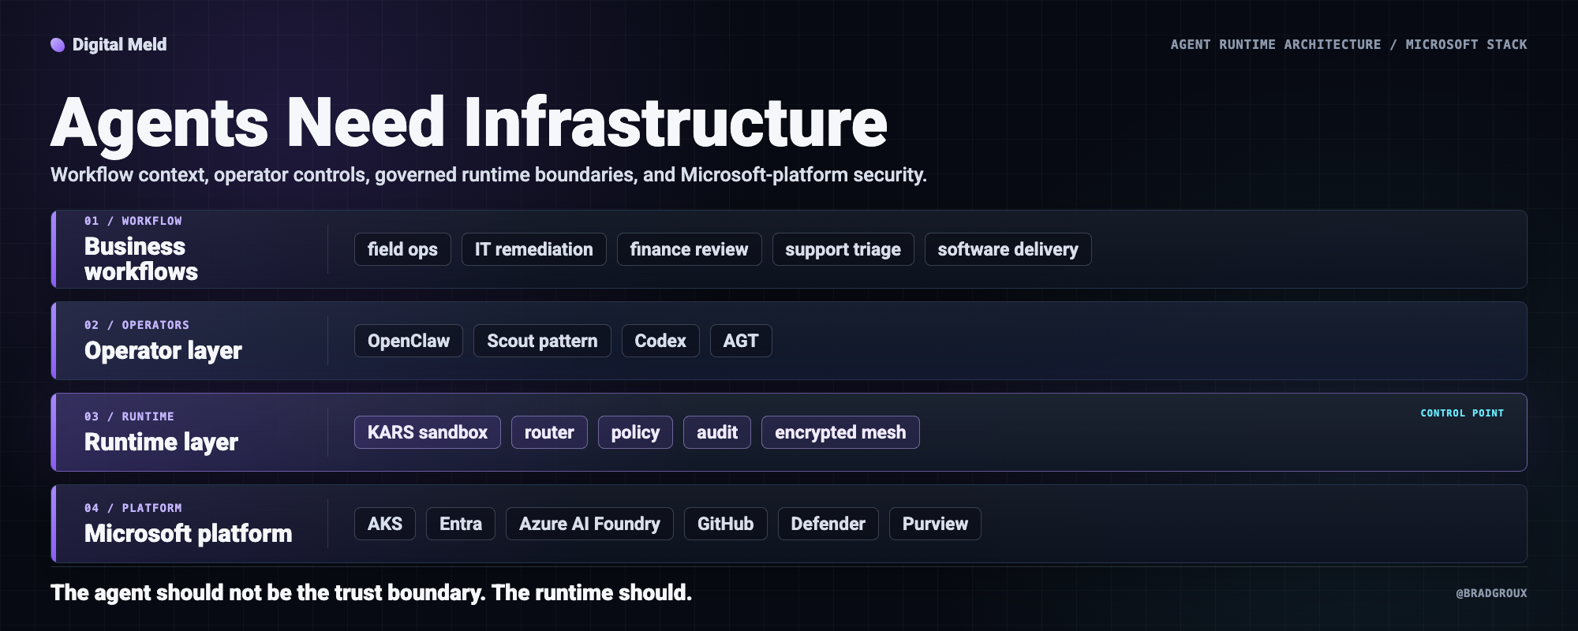1578x631 pixels.
Task: Click the KARS sandbox chip
Action: 428,432
